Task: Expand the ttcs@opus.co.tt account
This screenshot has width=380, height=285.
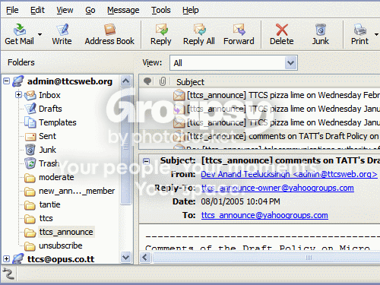Action: (7, 258)
